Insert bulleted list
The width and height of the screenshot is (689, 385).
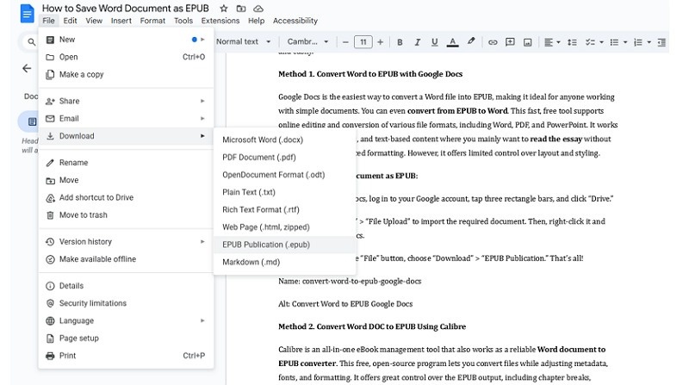point(614,42)
